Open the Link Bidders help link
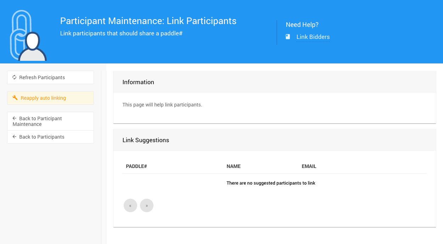Viewport: 443px width, 244px height. 313,37
